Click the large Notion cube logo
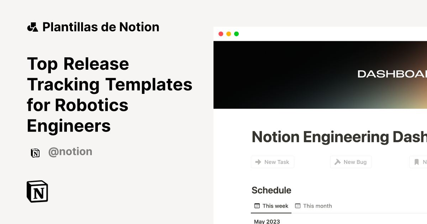 37,191
